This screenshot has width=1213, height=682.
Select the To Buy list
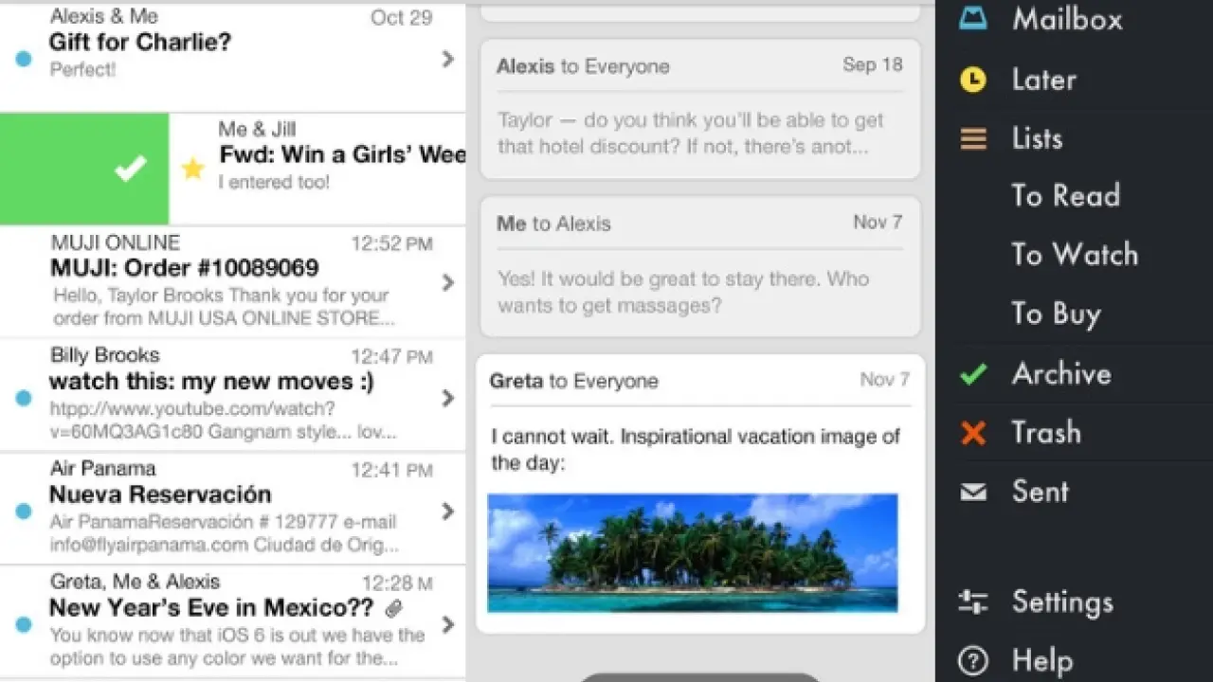tap(1056, 314)
